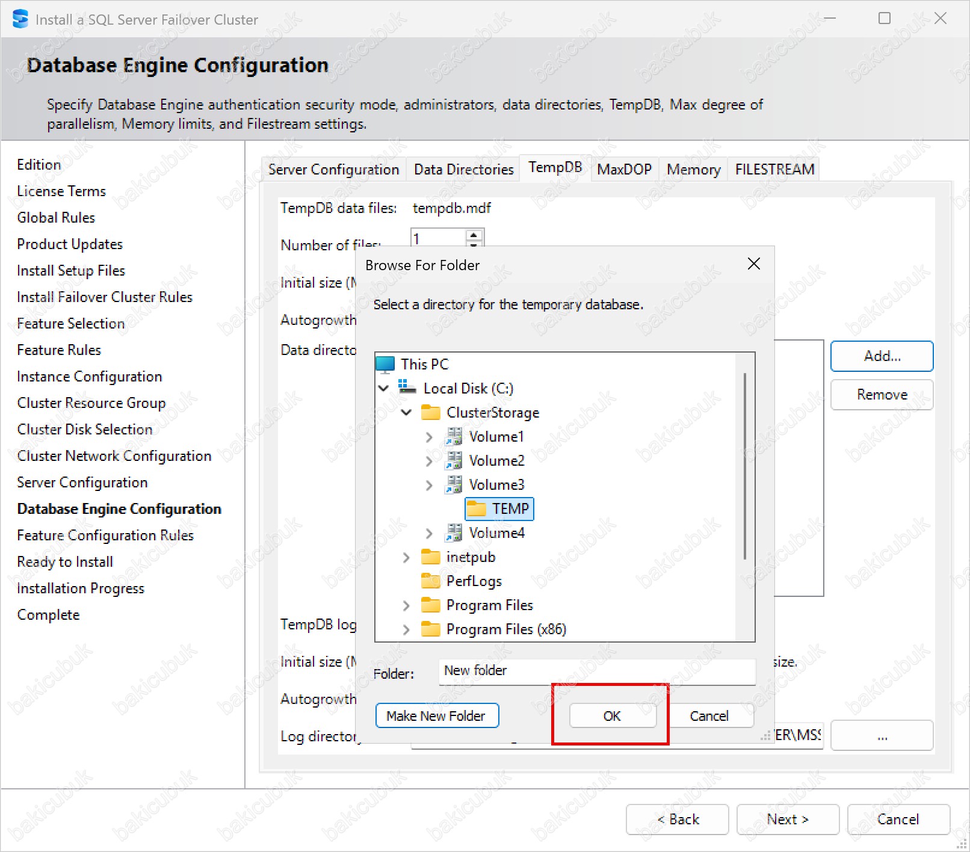Click the This PC computer icon

pos(385,365)
